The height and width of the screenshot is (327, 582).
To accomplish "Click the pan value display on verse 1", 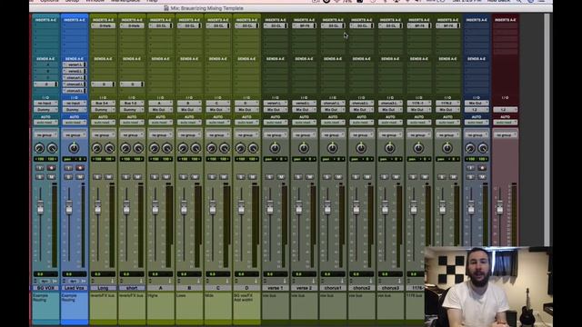I will (276, 159).
